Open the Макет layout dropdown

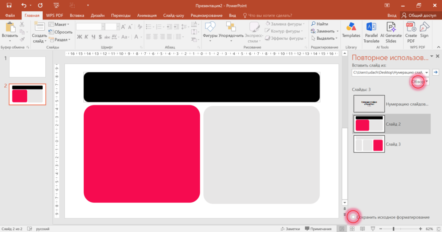tap(59, 25)
